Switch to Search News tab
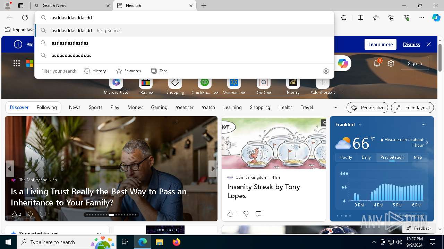The image size is (444, 249). [71, 6]
